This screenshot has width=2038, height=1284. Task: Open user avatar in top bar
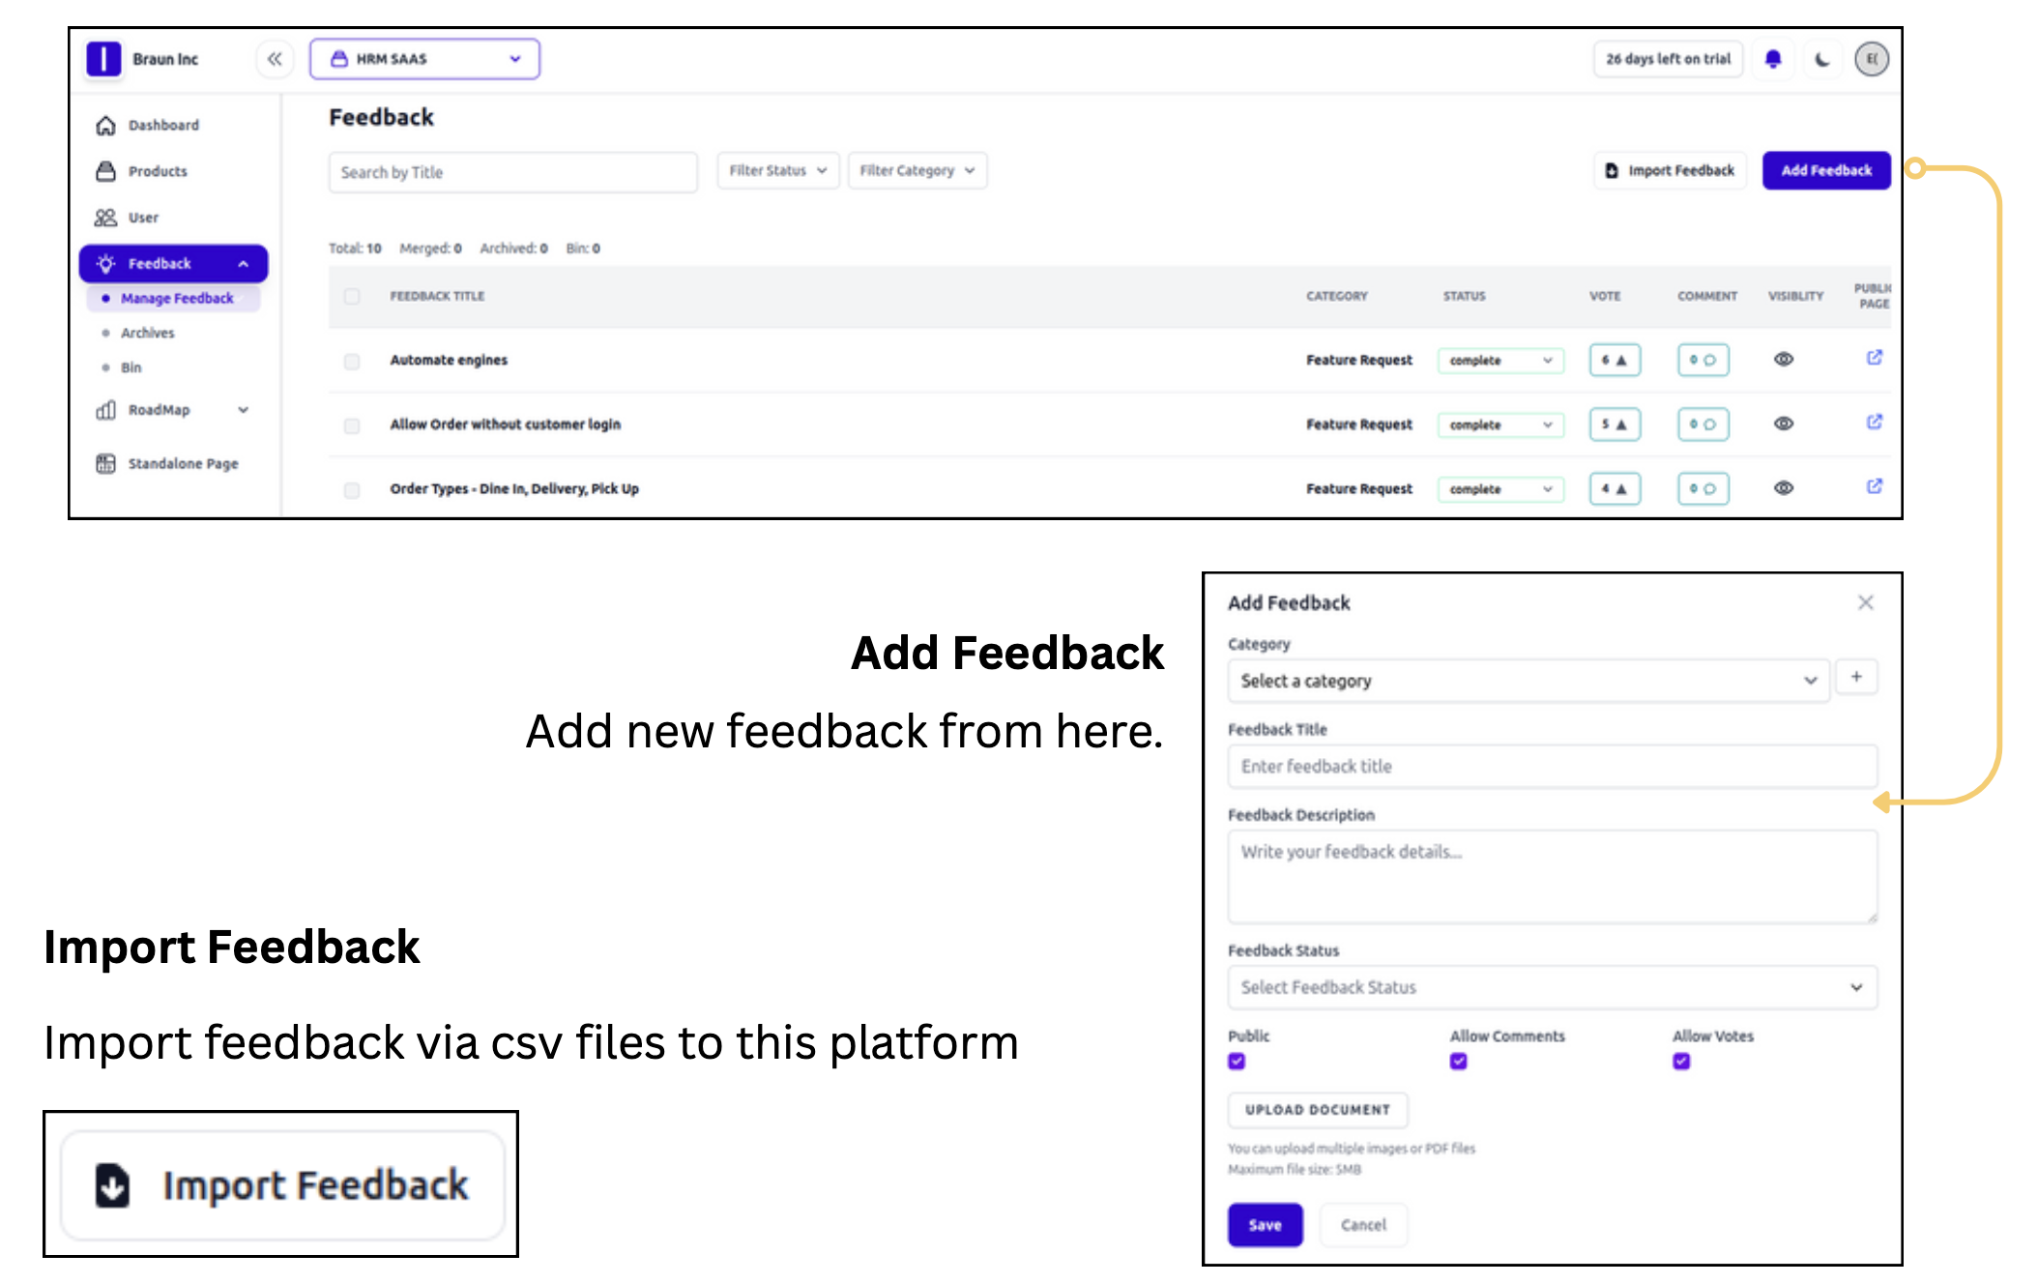[x=1872, y=59]
